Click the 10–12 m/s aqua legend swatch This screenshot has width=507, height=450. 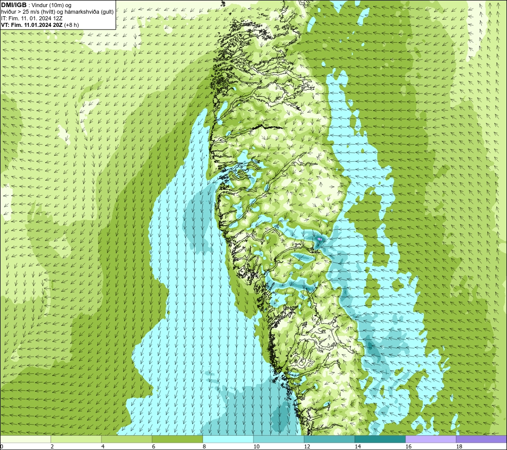click(x=279, y=439)
